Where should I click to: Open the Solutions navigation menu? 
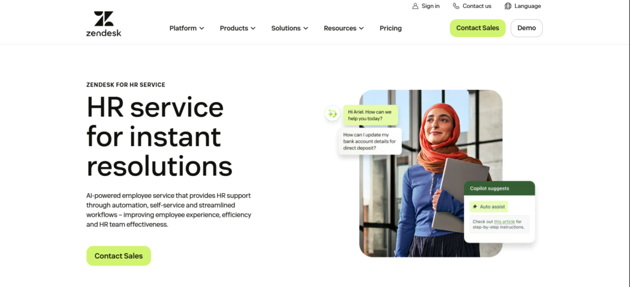tap(290, 28)
